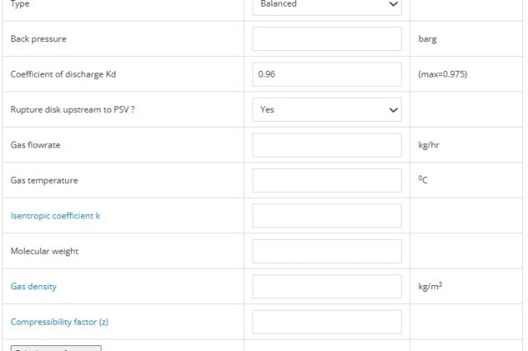The height and width of the screenshot is (351, 528).
Task: Focus the Back pressure input field
Action: (327, 39)
